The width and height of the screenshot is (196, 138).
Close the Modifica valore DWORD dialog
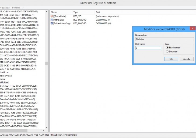click(192, 28)
